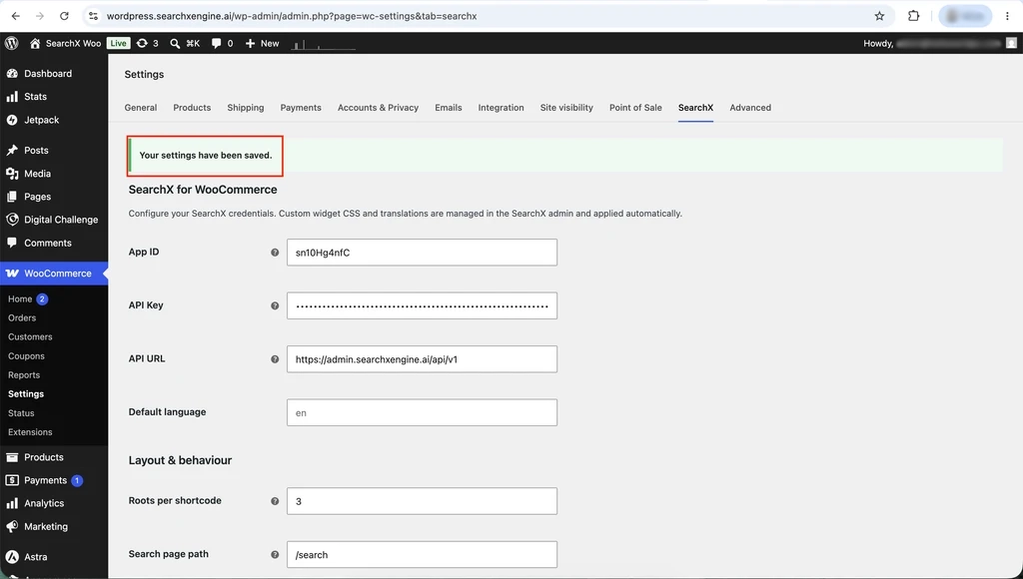The width and height of the screenshot is (1023, 579).
Task: Click the New plus icon
Action: [250, 43]
